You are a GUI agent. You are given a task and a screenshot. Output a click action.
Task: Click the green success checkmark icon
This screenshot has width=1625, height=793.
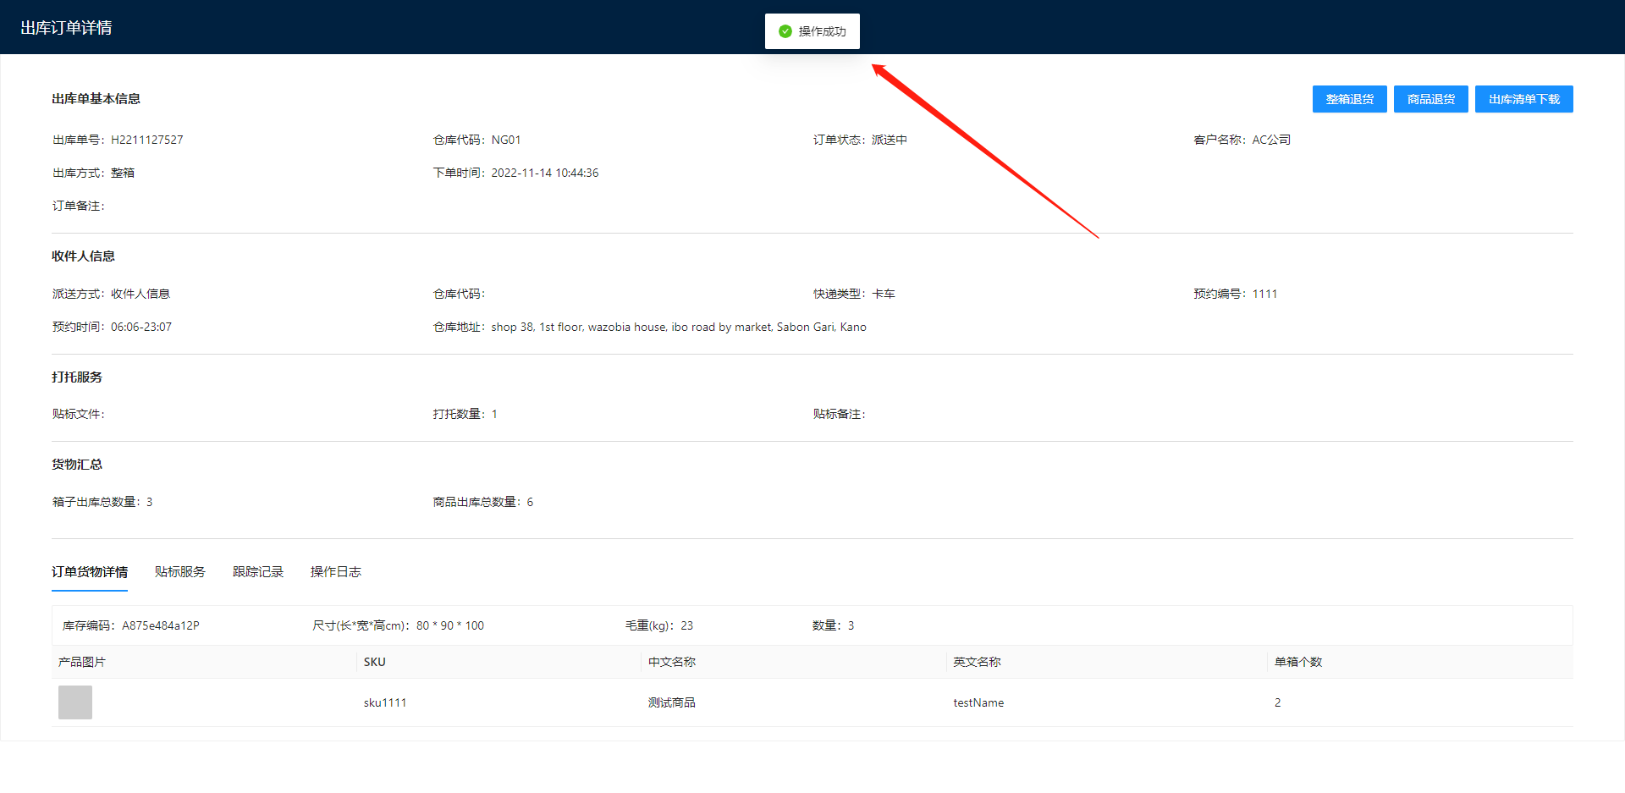tap(785, 31)
